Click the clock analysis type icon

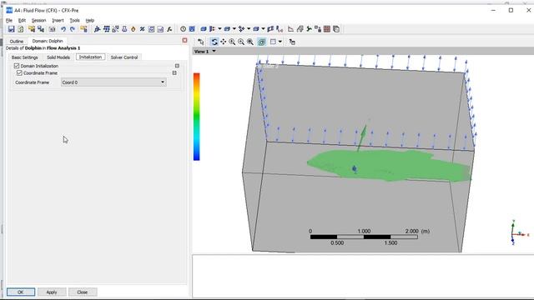[x=184, y=29]
